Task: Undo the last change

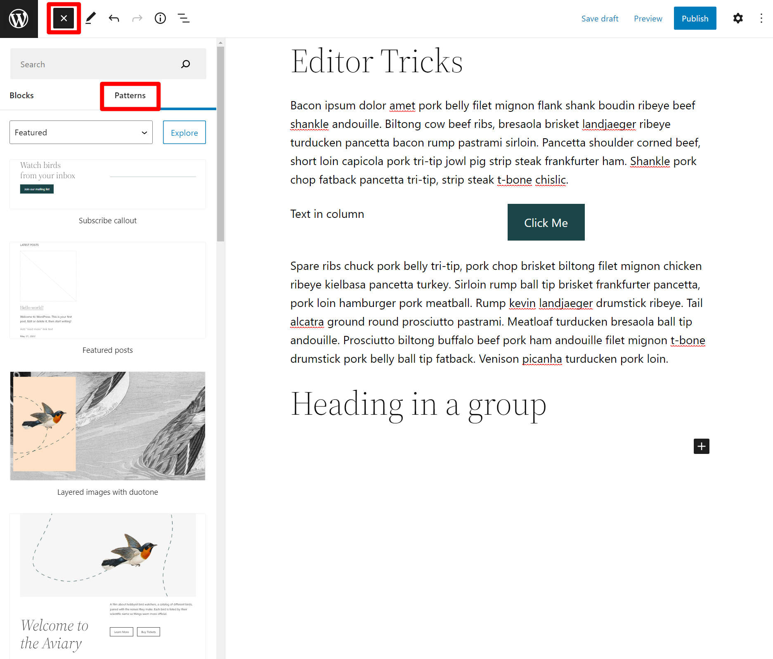Action: coord(113,18)
